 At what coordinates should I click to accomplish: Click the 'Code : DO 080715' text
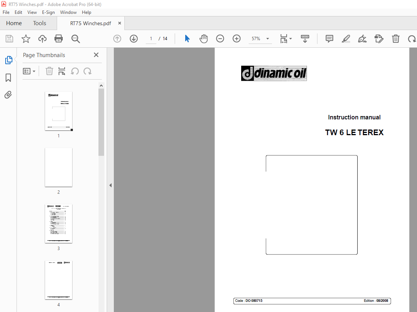(249, 301)
